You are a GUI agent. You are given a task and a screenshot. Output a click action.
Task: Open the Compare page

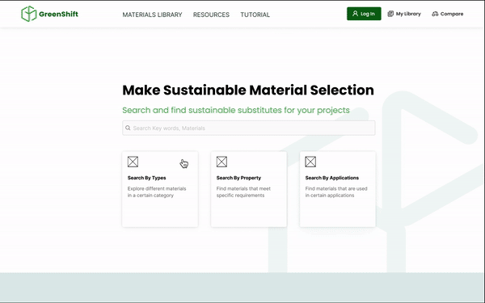[448, 14]
